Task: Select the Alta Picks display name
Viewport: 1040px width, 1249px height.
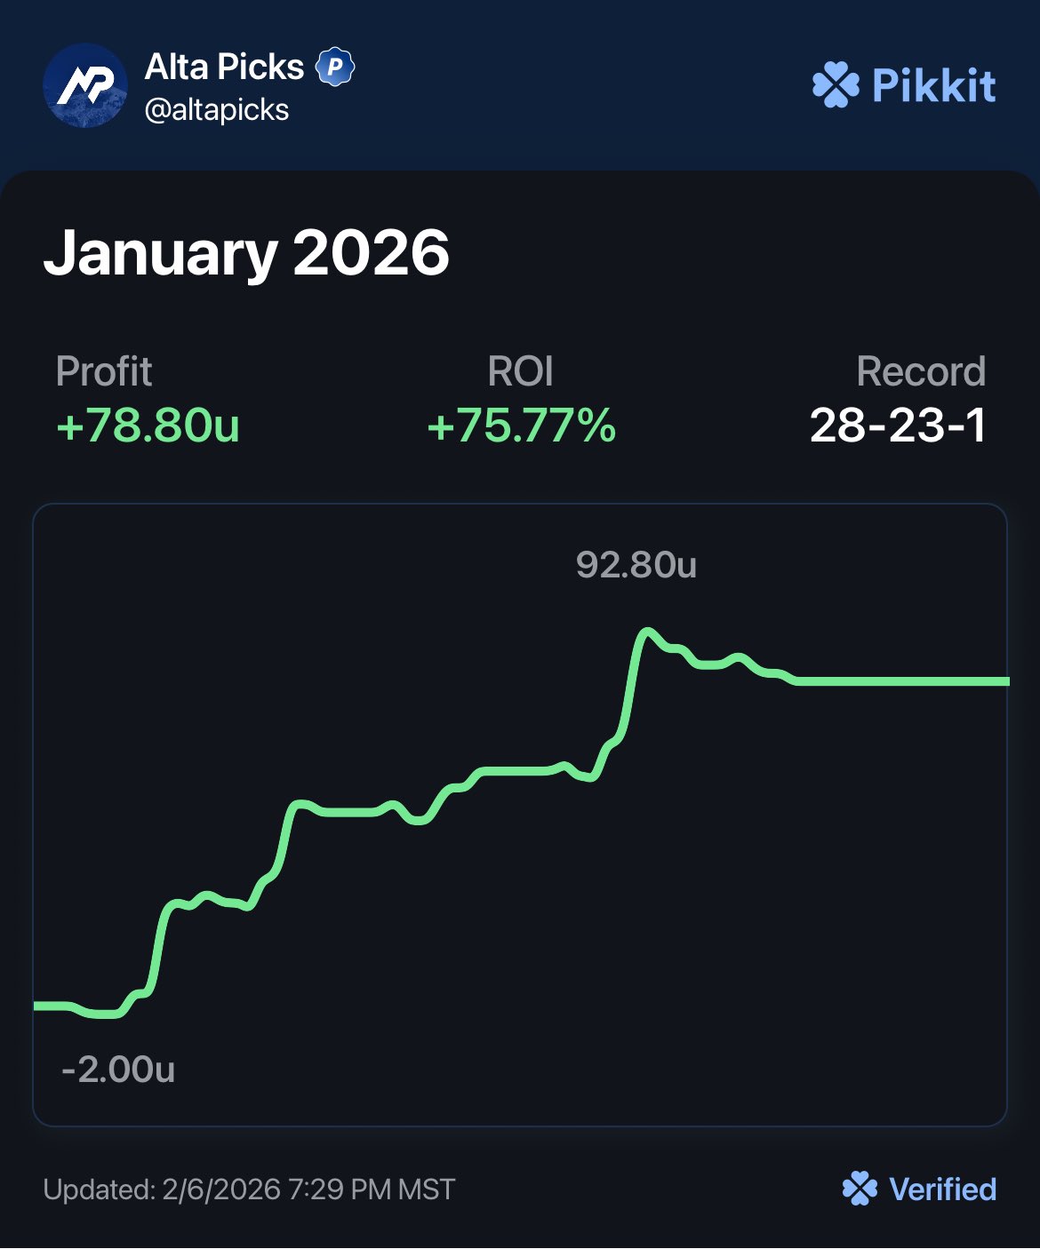Action: coord(224,67)
